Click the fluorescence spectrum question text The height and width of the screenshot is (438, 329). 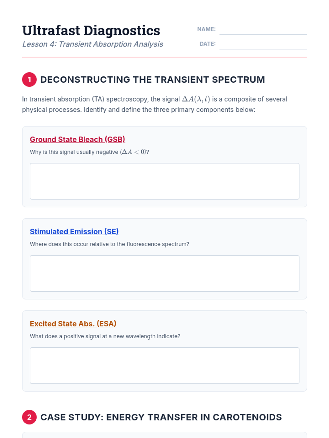(109, 244)
